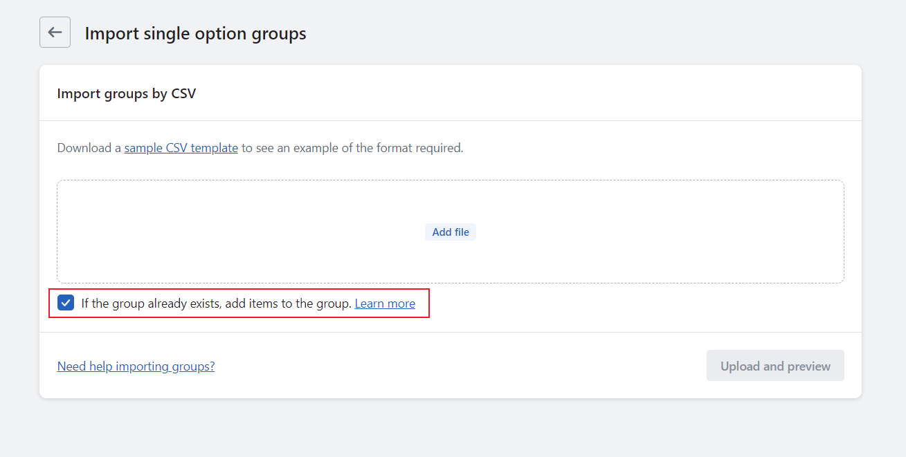The width and height of the screenshot is (906, 457).
Task: Click the left side of the dashed drop zone
Action: tap(173, 232)
